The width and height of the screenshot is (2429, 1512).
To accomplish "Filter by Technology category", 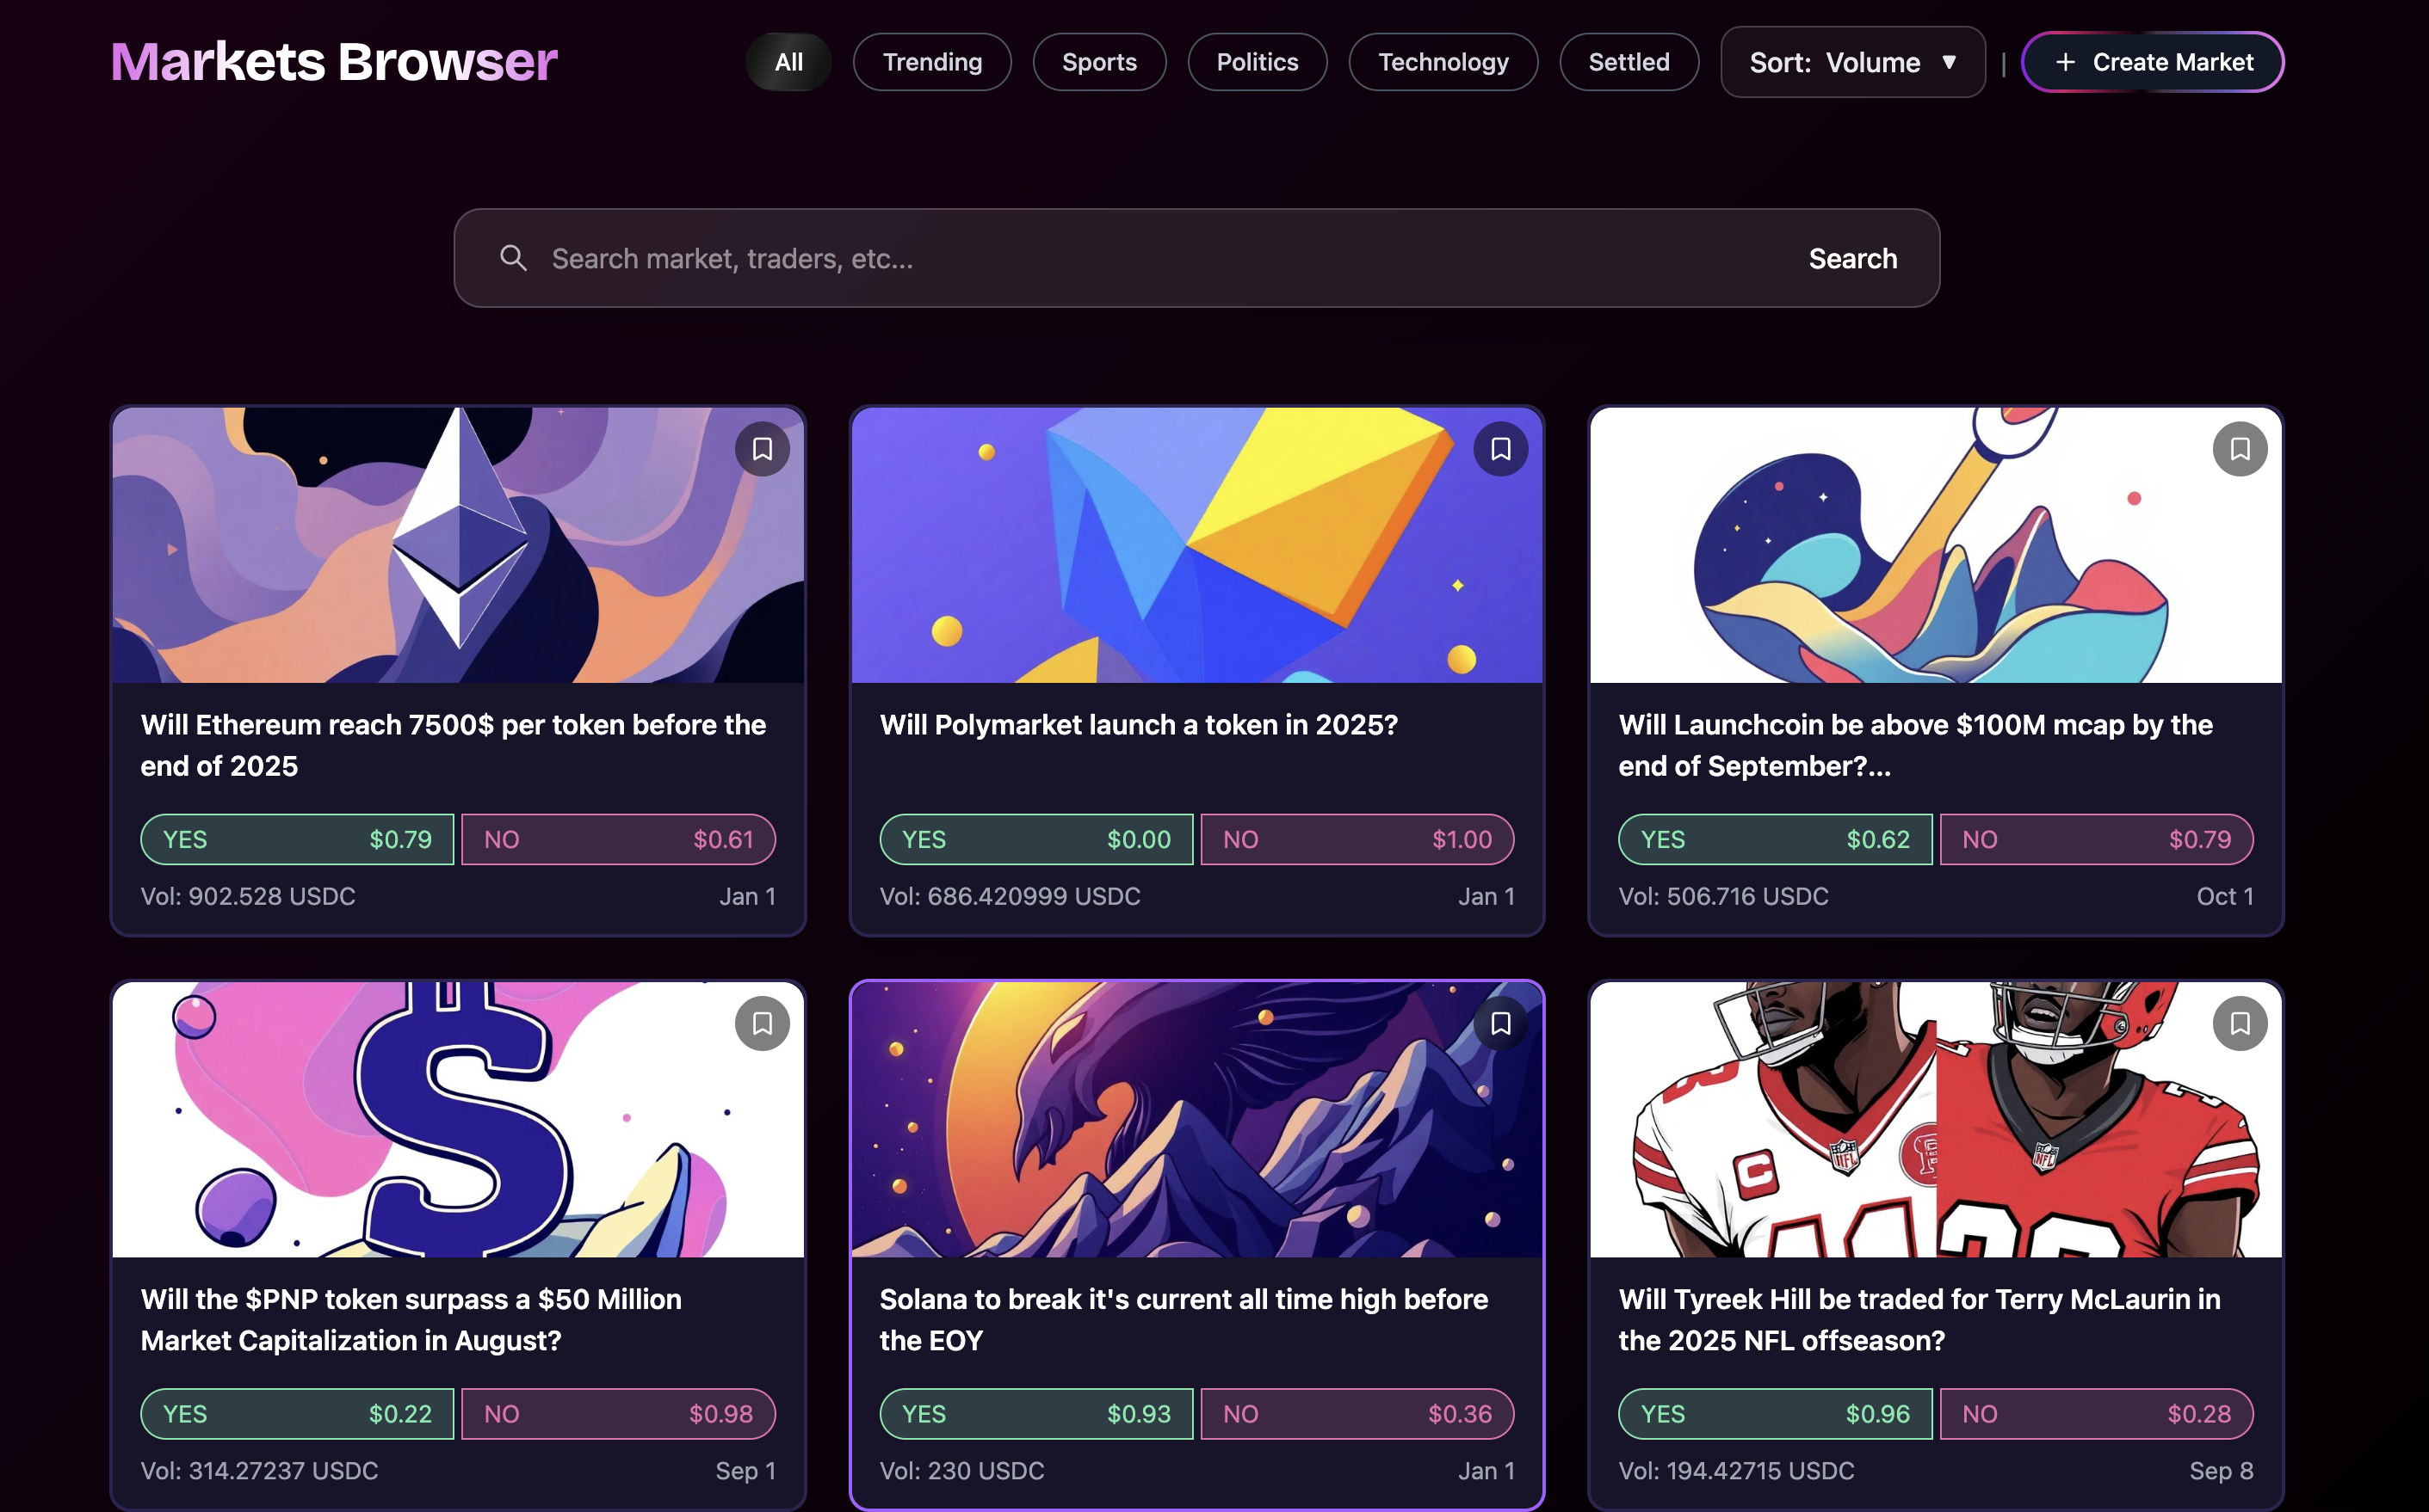I will [x=1443, y=62].
